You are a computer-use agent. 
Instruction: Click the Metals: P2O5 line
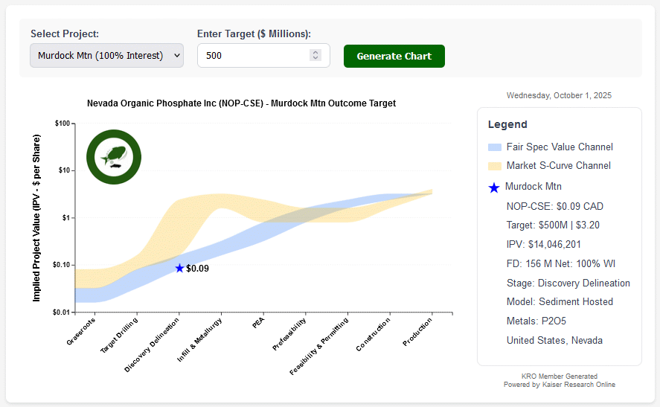click(536, 321)
